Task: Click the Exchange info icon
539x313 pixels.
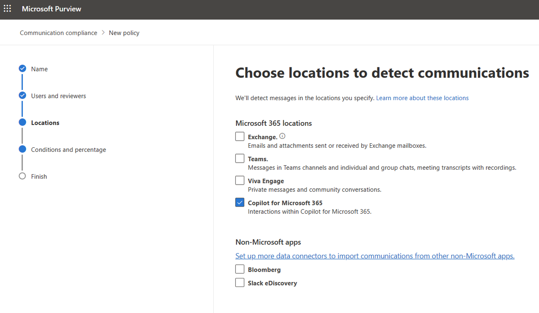Action: [x=283, y=136]
